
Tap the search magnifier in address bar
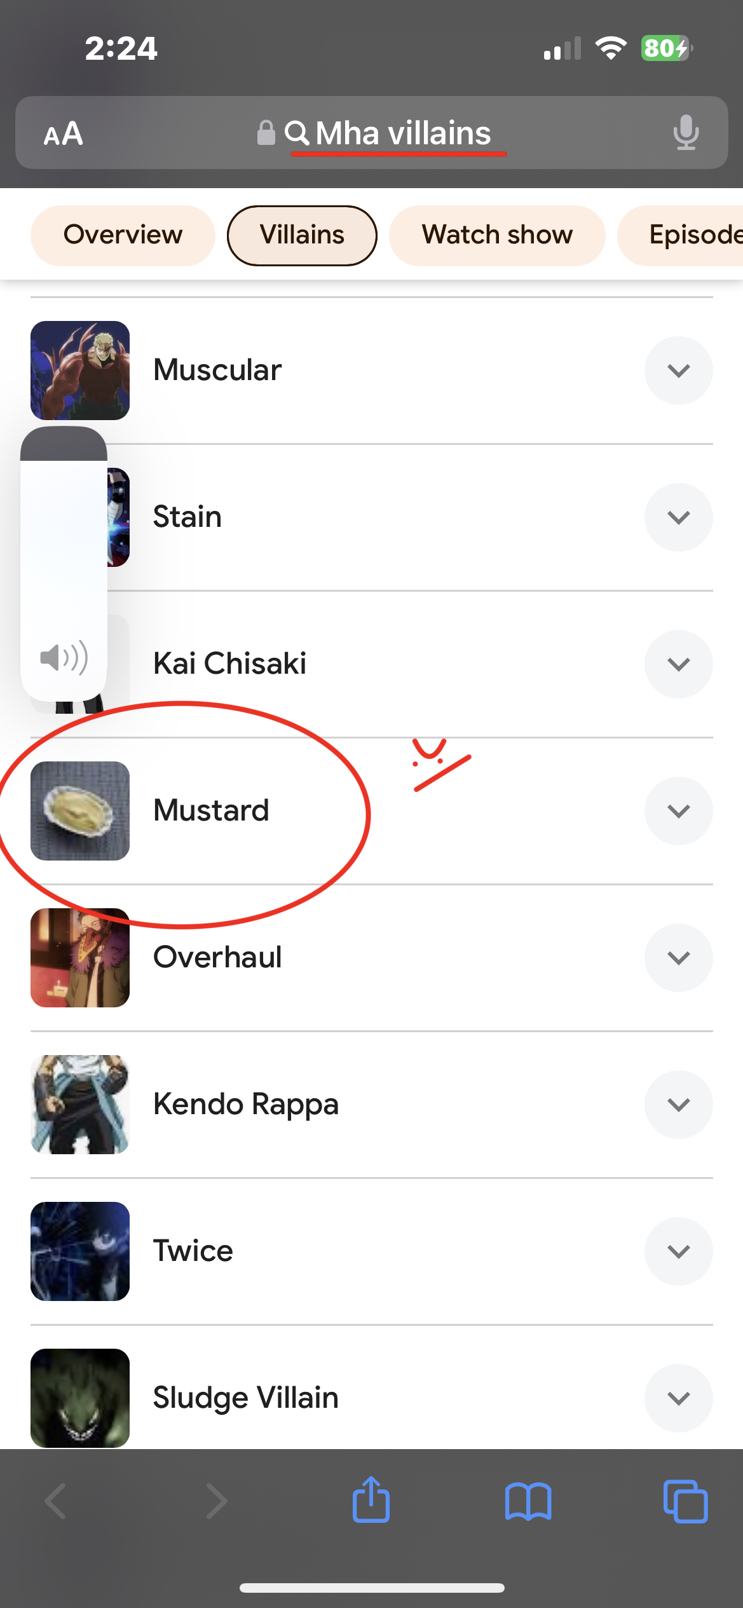pyautogui.click(x=297, y=133)
